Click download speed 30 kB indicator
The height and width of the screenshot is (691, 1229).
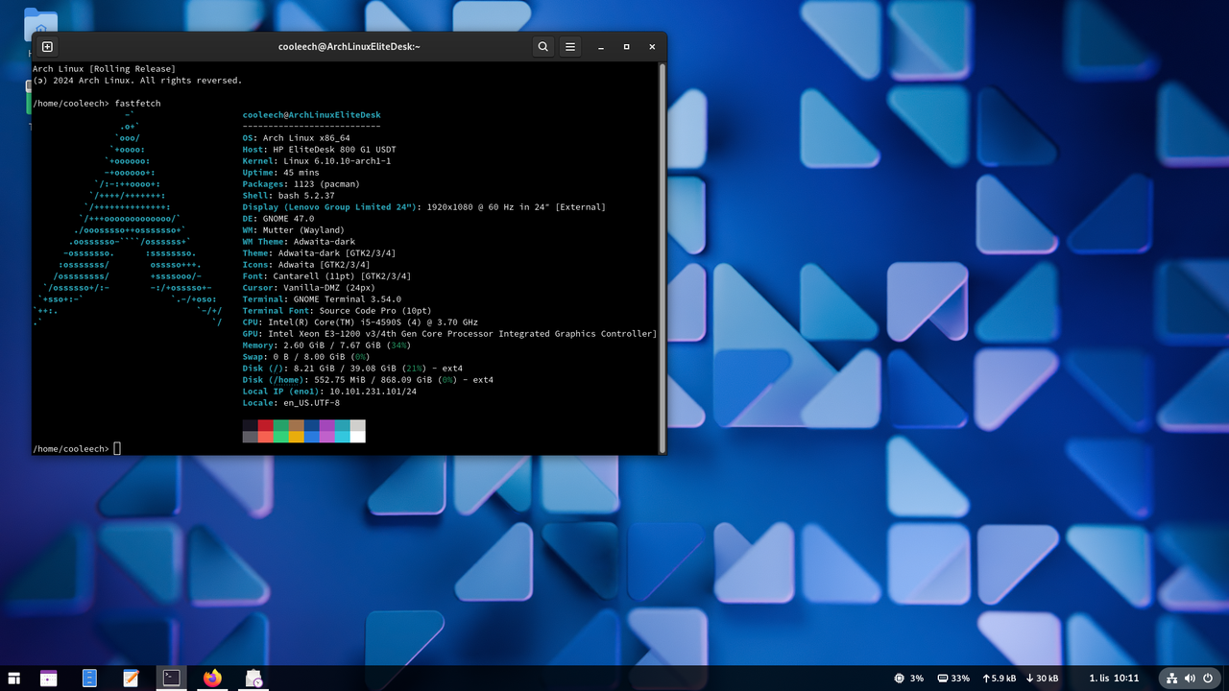pos(1042,679)
